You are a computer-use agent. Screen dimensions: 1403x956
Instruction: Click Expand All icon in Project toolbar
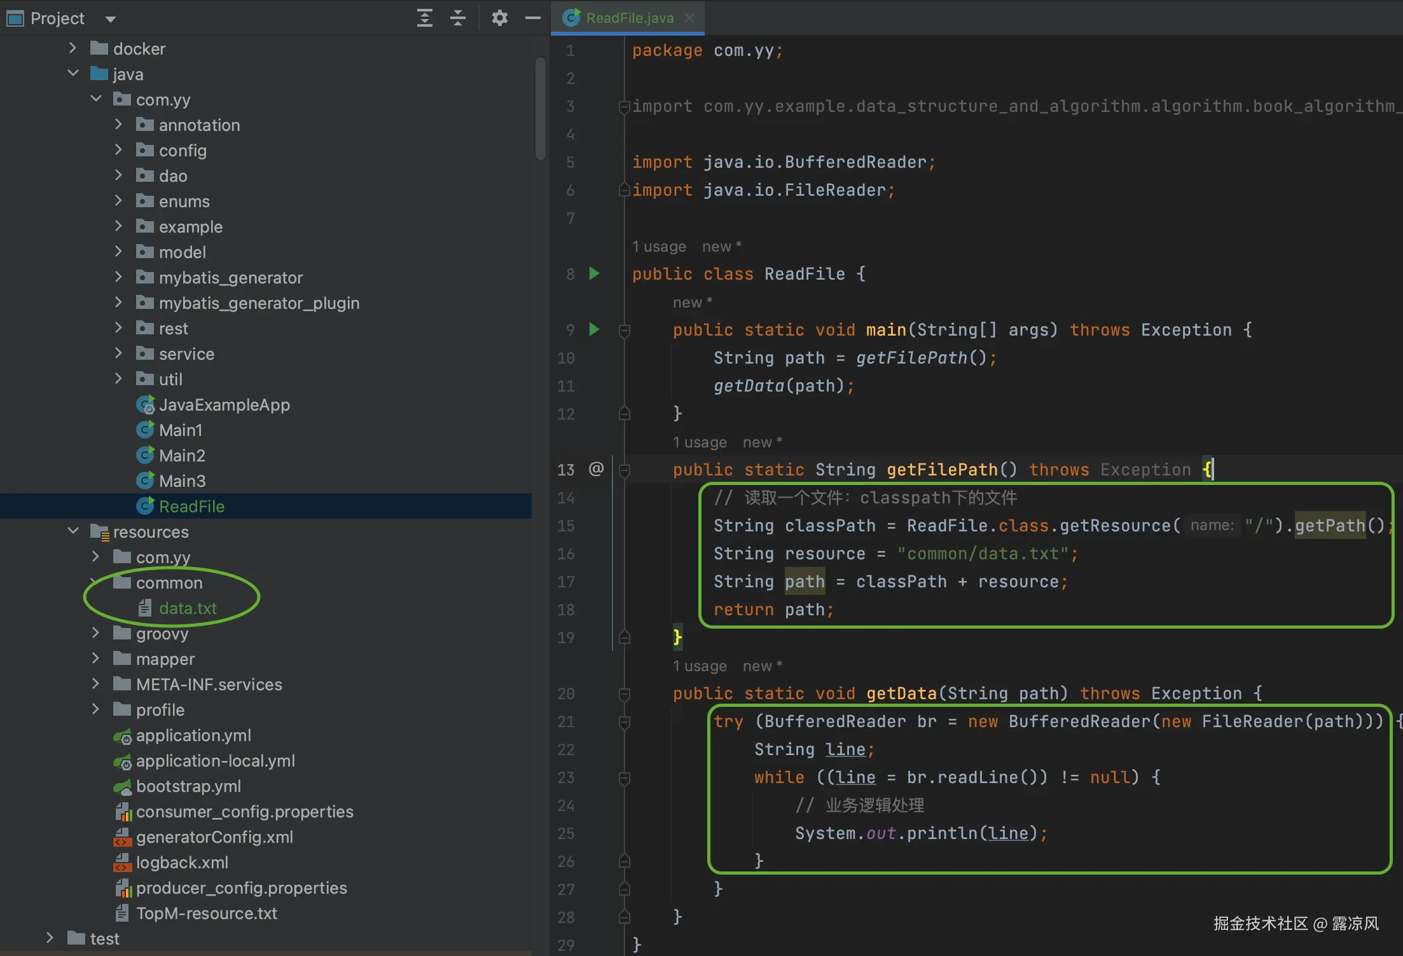point(424,18)
